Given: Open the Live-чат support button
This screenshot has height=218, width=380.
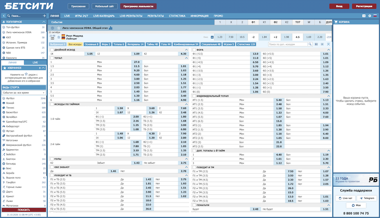Looking at the screenshot, I should click(x=346, y=198).
